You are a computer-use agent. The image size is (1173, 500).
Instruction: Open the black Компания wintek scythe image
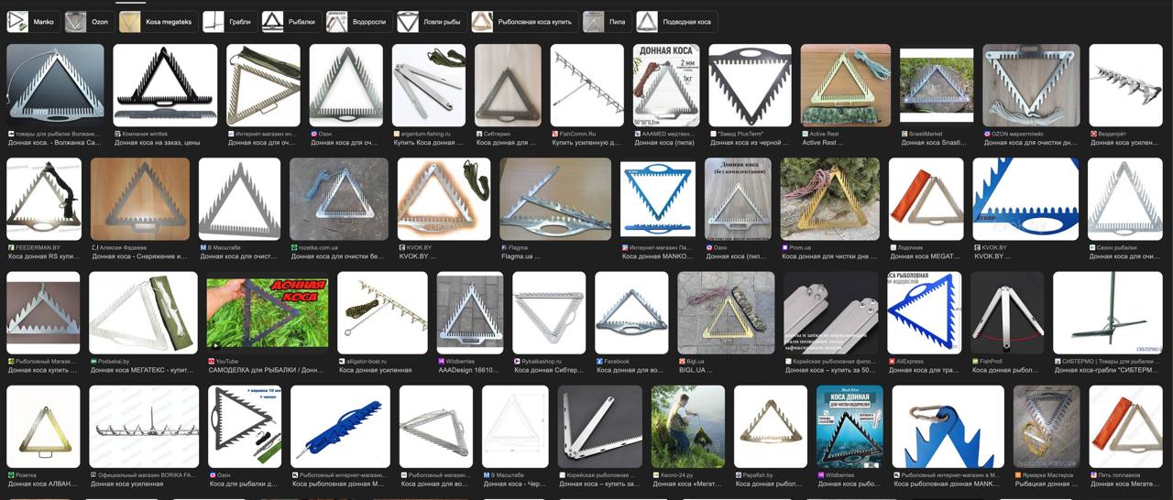coord(165,85)
